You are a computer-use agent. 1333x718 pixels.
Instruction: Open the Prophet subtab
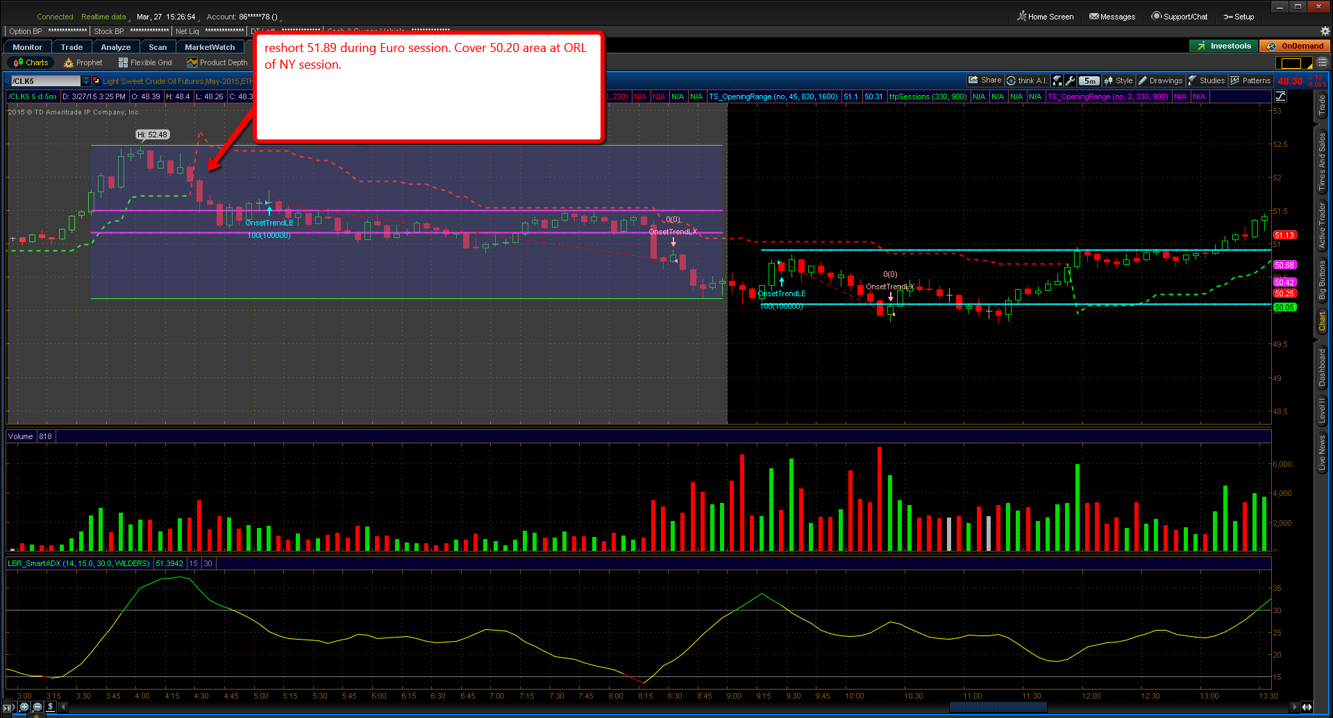click(83, 62)
